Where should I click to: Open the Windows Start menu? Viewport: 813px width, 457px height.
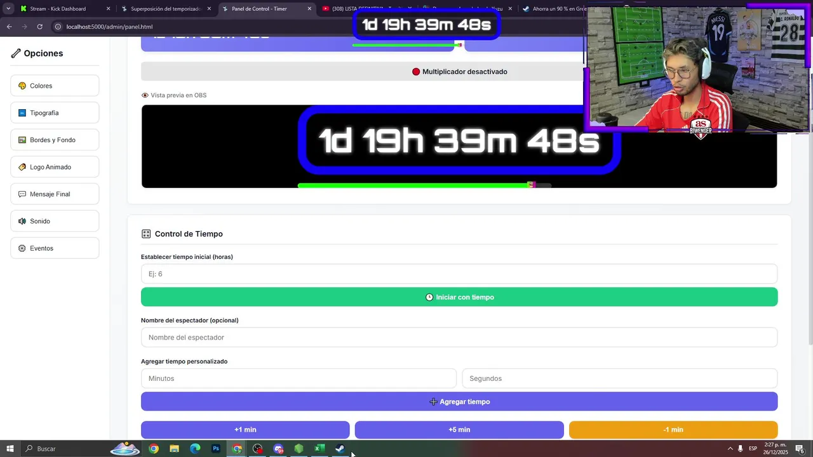(10, 449)
